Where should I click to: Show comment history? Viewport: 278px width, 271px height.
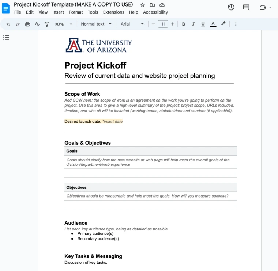click(x=246, y=7)
